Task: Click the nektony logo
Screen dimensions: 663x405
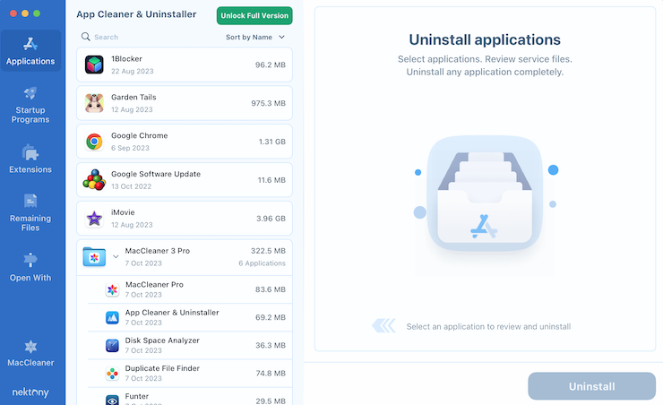Action: (30, 392)
